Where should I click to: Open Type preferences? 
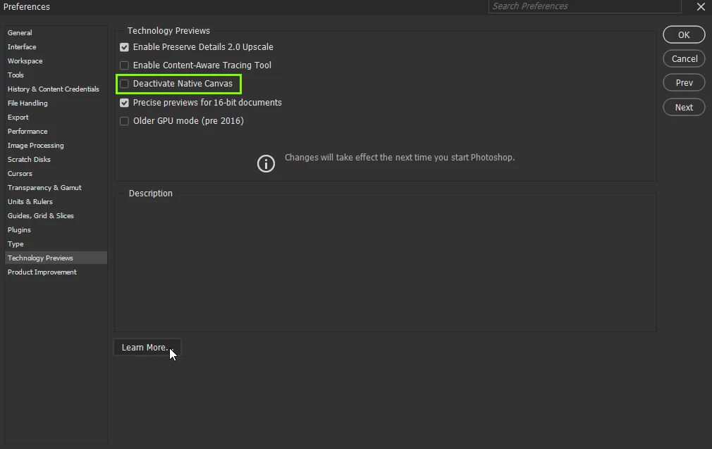[56, 244]
